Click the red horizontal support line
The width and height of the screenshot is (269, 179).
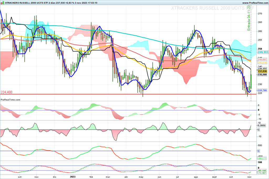128,94
